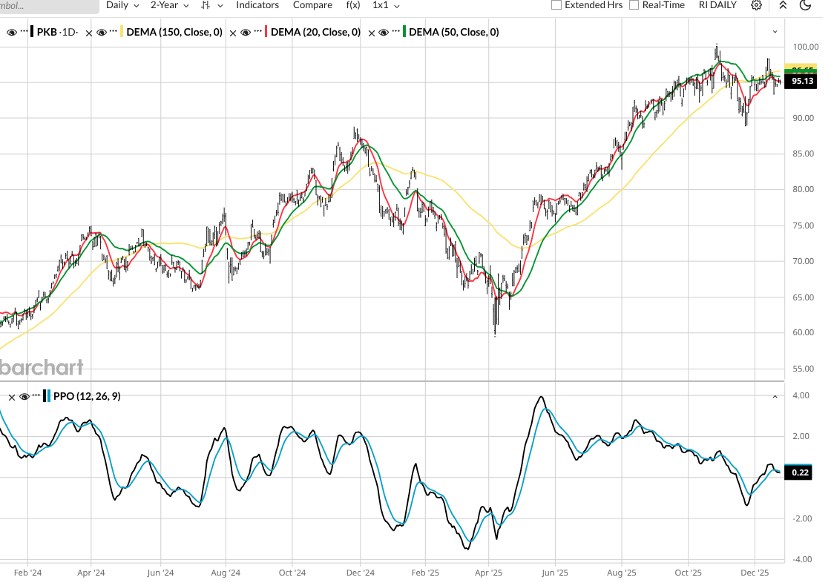Switch to dark mode with moon icon
Image resolution: width=831 pixels, height=583 pixels.
tap(805, 5)
